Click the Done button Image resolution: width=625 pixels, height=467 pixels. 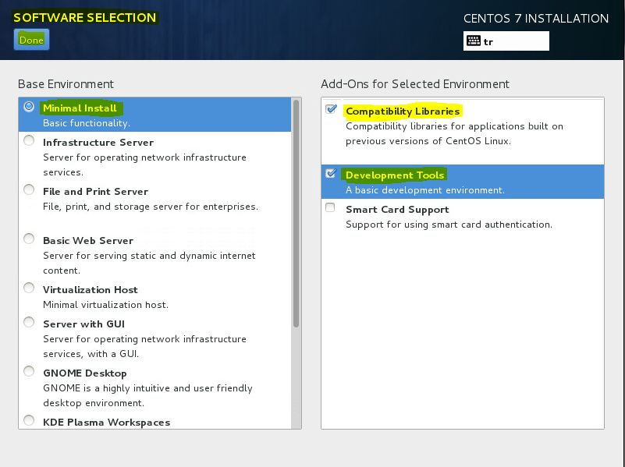[x=31, y=40]
